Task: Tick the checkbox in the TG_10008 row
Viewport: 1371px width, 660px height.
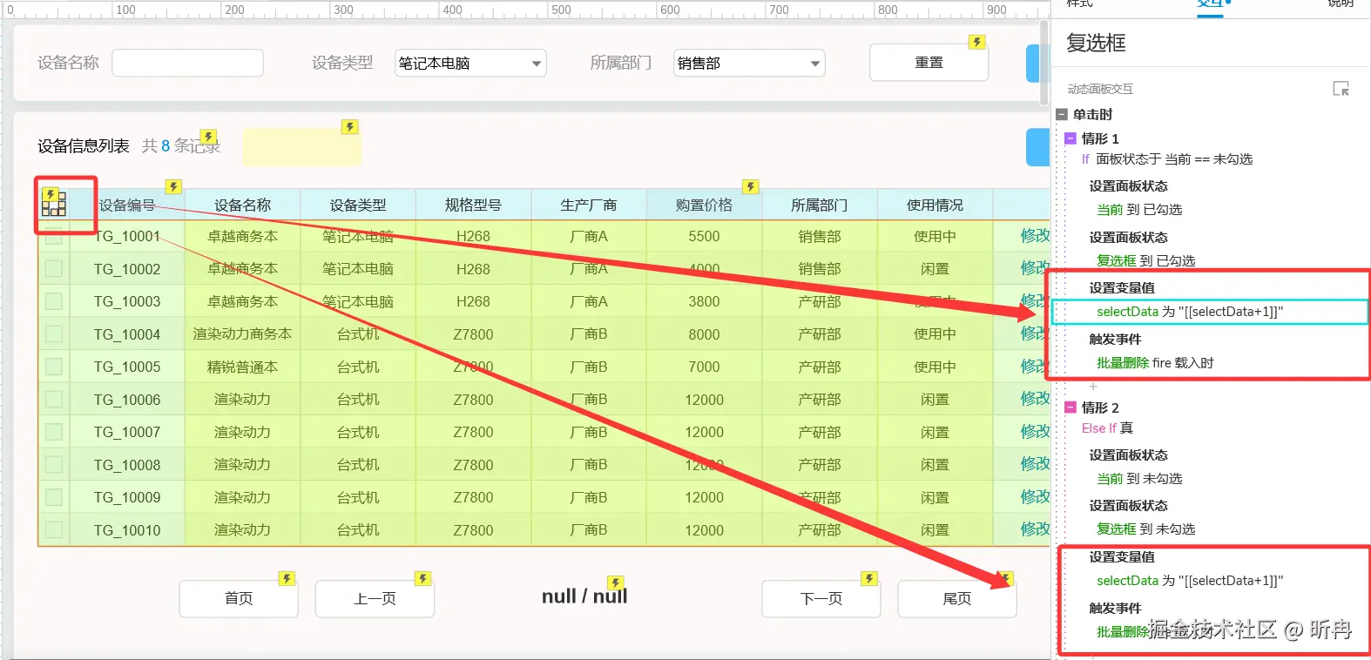Action: tap(54, 465)
